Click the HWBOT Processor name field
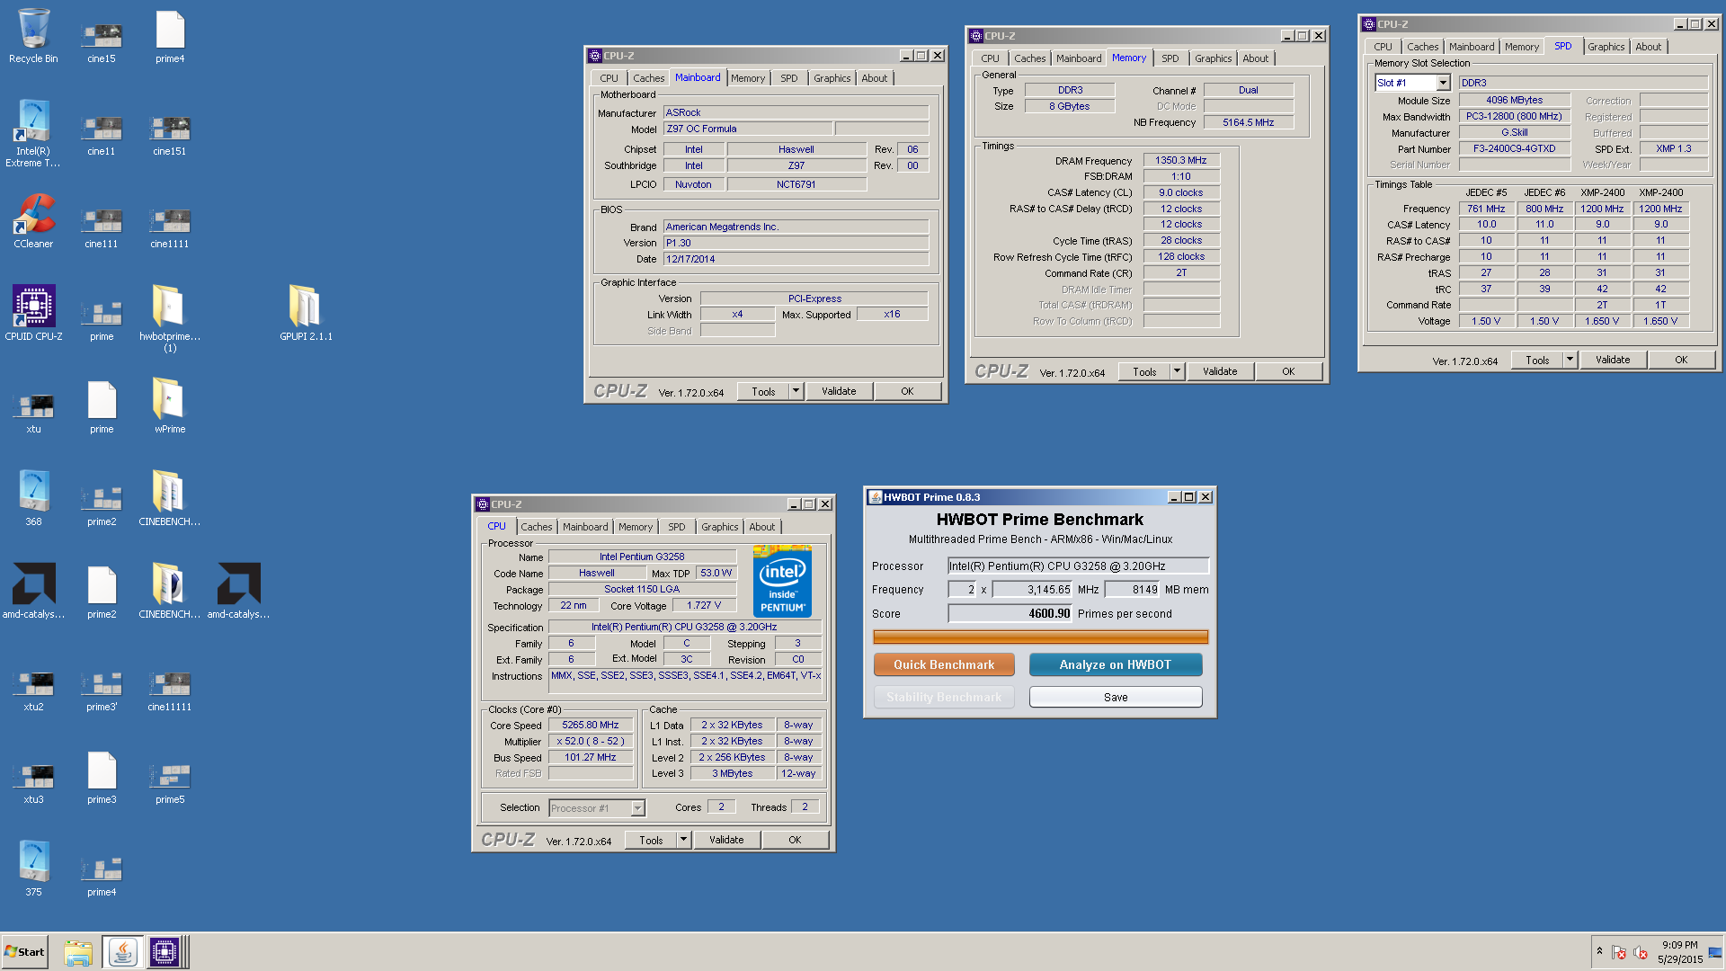The width and height of the screenshot is (1726, 971). pos(1078,566)
